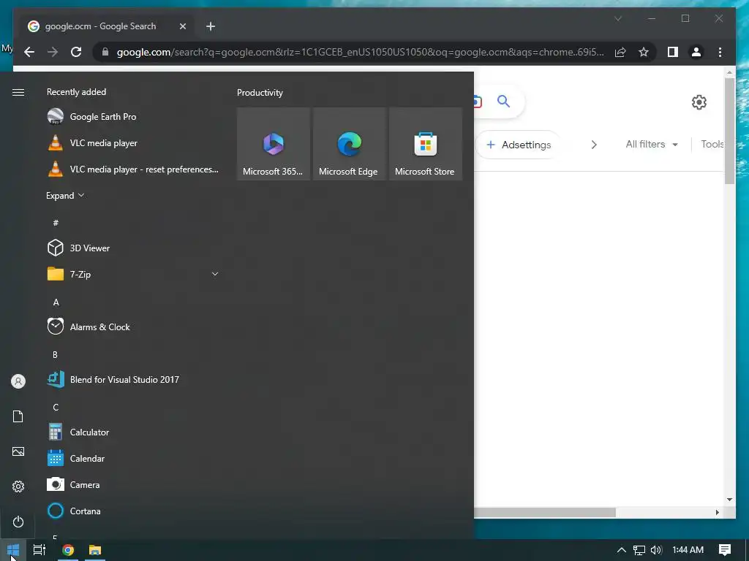Open VLC media player reset preferences entry
This screenshot has width=749, height=561.
(x=133, y=169)
